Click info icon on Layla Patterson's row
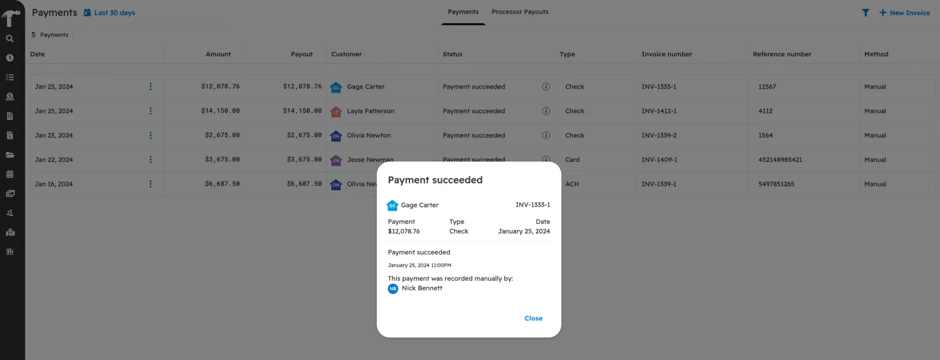940x360 pixels. (546, 111)
